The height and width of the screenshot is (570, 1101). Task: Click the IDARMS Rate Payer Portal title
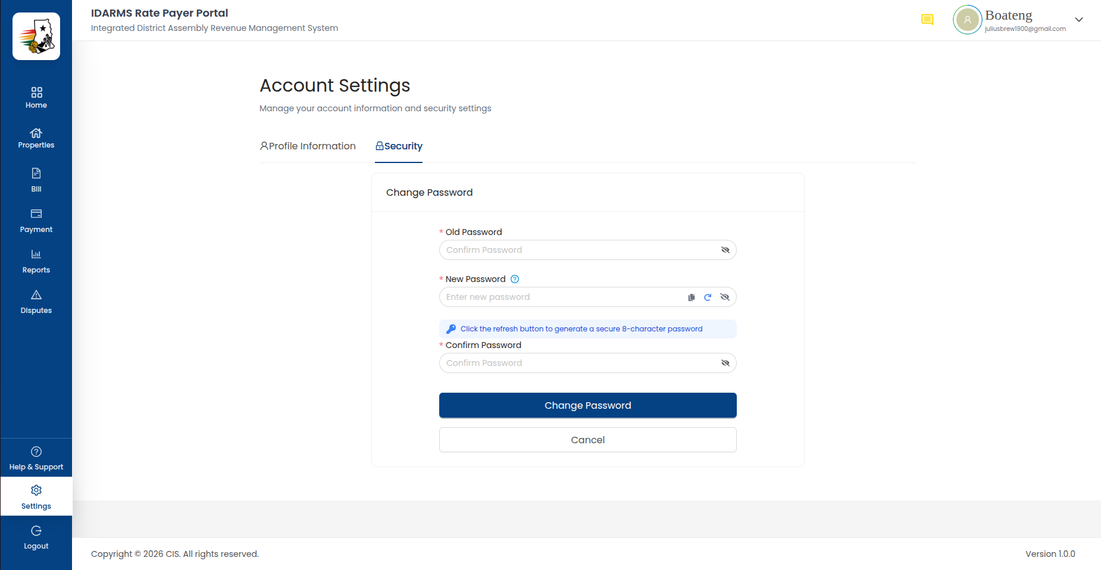(159, 13)
